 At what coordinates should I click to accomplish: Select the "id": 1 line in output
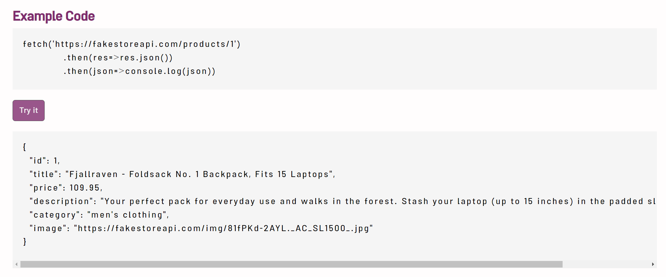45,161
